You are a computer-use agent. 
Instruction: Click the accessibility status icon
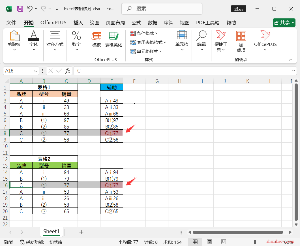coord(22,242)
